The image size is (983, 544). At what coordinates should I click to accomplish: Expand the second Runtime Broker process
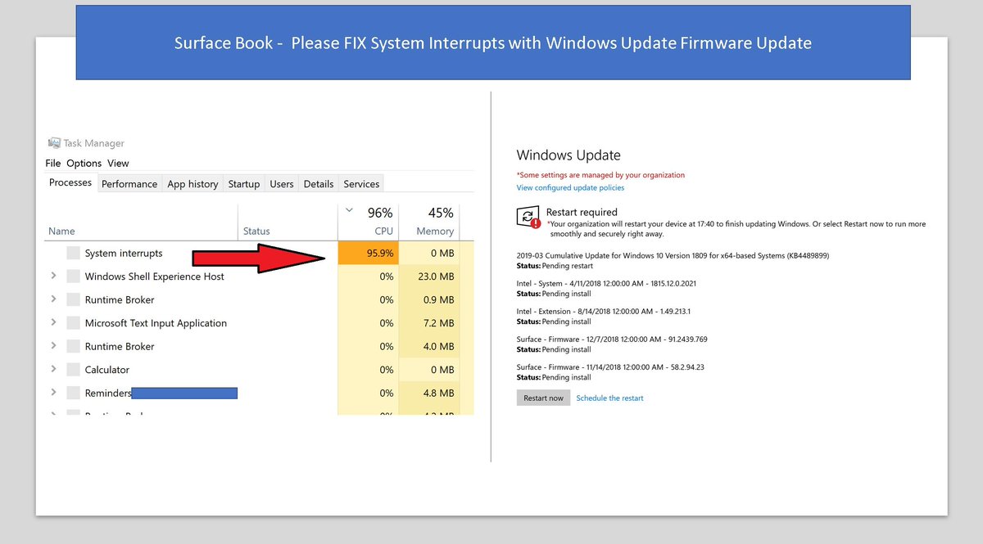56,346
